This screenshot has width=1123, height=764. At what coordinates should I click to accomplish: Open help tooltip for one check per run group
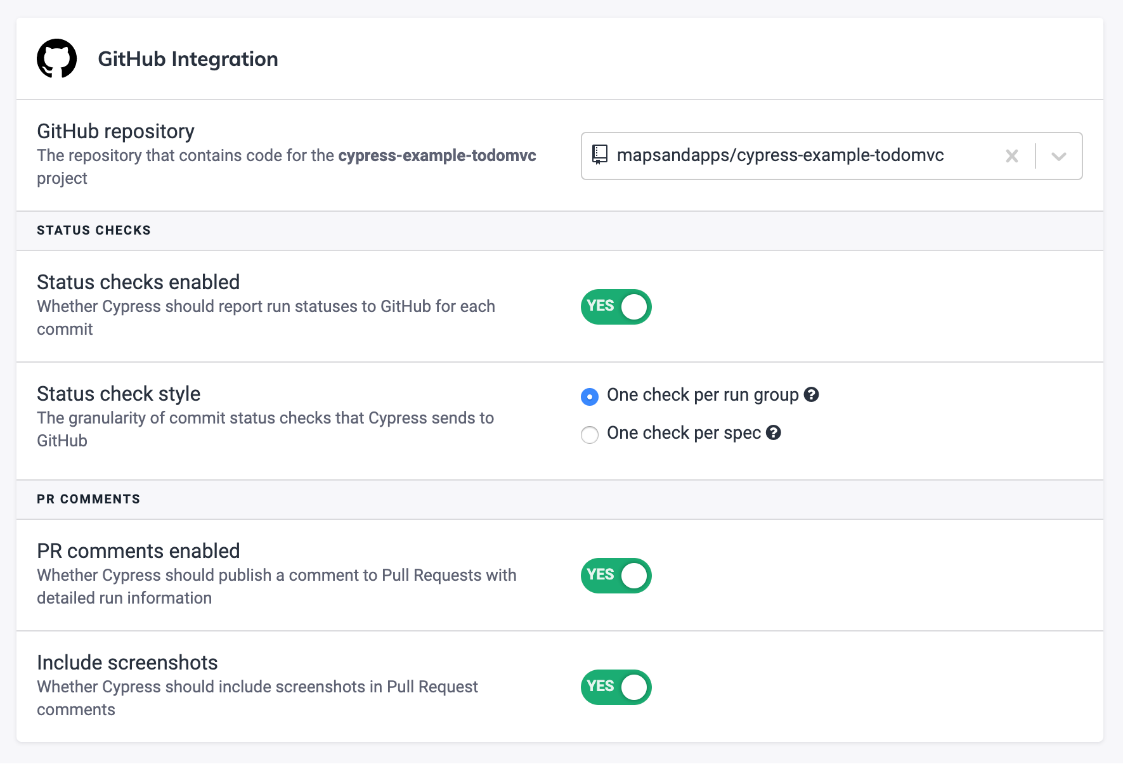tap(812, 394)
